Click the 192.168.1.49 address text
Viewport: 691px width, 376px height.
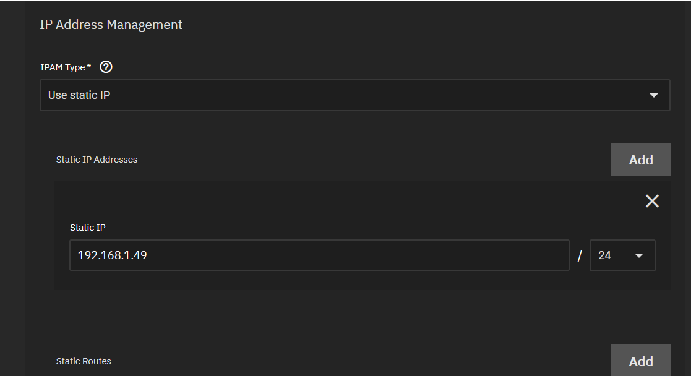(x=113, y=255)
